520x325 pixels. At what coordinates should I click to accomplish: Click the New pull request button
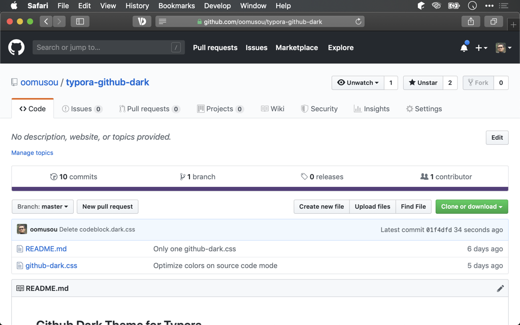(x=108, y=207)
